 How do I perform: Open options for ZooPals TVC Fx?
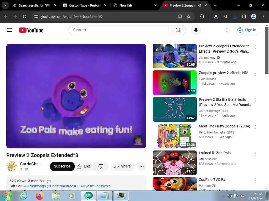click(255, 180)
